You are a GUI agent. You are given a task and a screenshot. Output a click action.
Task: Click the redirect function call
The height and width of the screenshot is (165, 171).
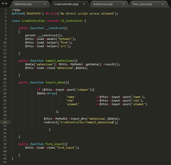(x=50, y=122)
